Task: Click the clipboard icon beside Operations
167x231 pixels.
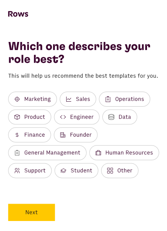Action: 108,99
